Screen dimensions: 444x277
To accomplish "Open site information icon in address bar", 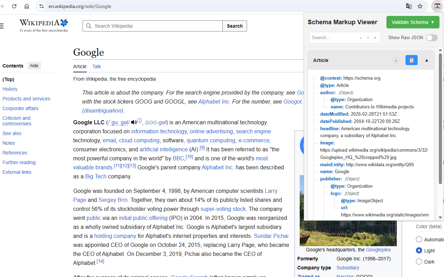I will [42, 6].
